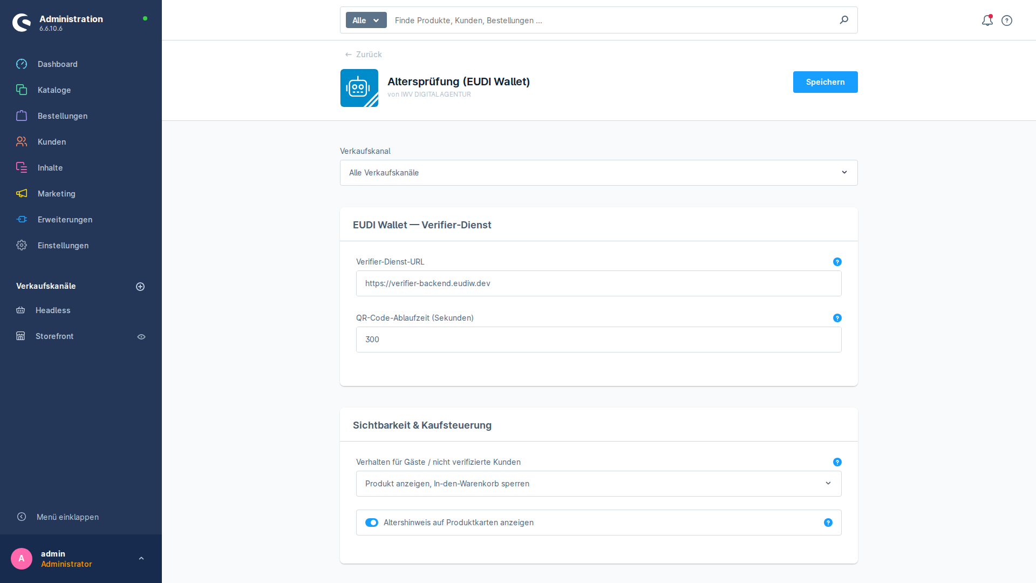Open the Verkaufskanal dropdown
The height and width of the screenshot is (583, 1036).
tap(599, 173)
